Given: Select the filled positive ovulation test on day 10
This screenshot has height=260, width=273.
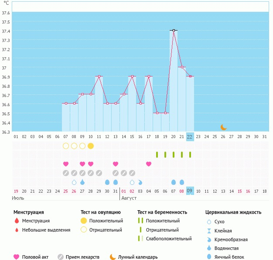Looking at the screenshot, I should click(x=91, y=146).
